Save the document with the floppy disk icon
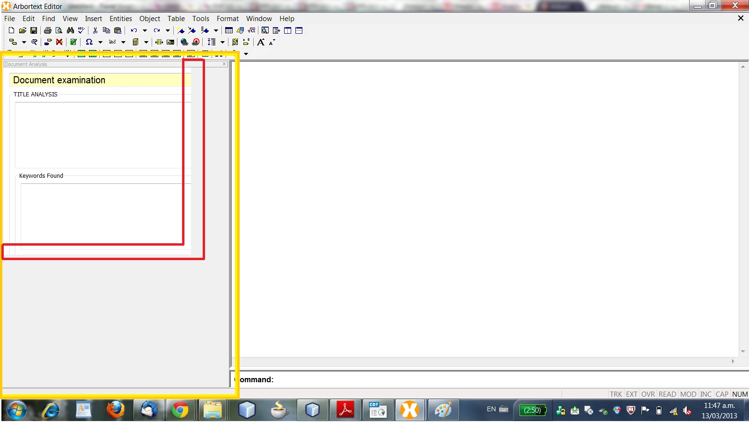The image size is (749, 422). tap(34, 30)
